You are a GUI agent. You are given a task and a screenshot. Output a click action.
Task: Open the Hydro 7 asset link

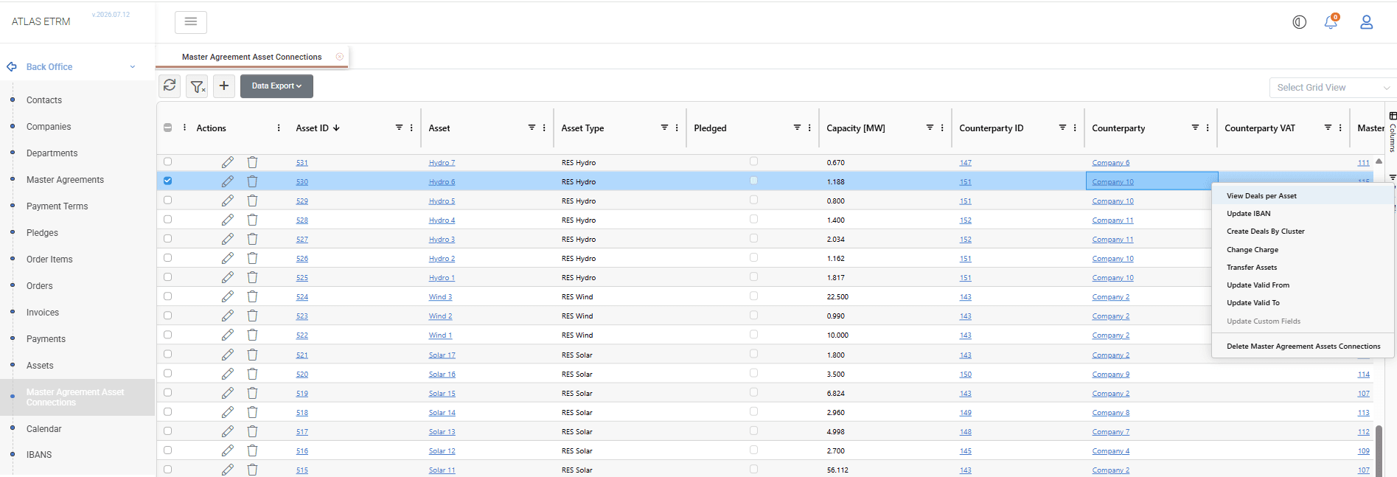[442, 163]
